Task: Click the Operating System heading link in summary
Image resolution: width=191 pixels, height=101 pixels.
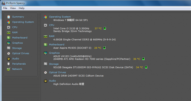Action: [x=60, y=17]
